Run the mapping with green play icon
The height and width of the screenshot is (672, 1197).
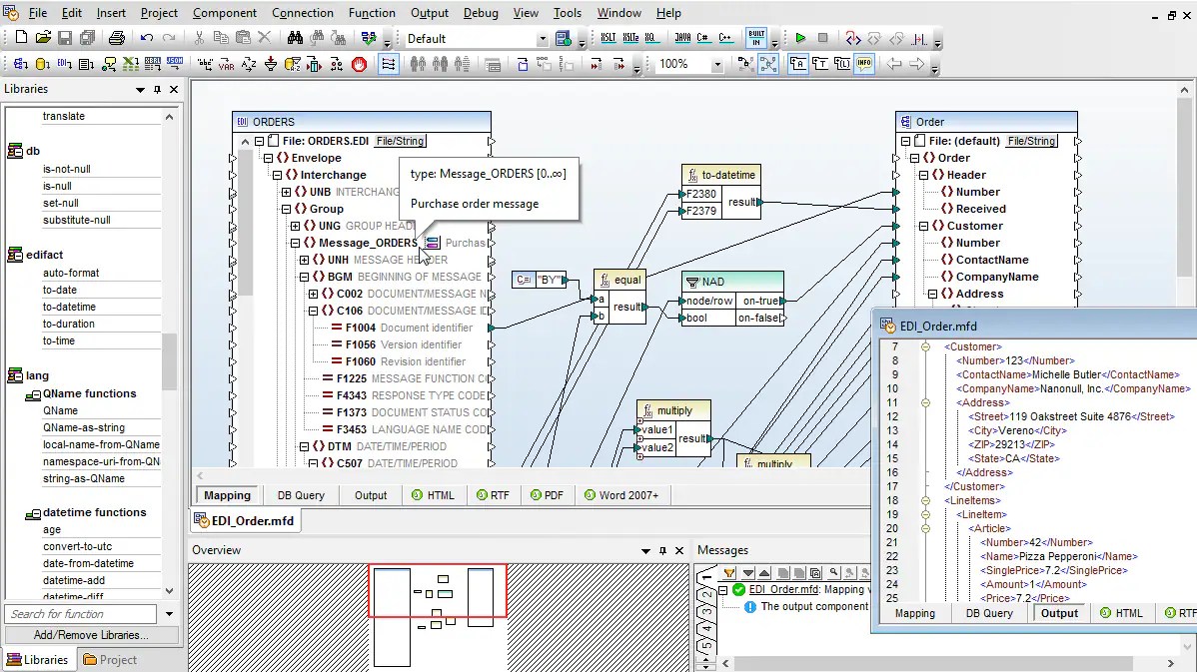(800, 37)
